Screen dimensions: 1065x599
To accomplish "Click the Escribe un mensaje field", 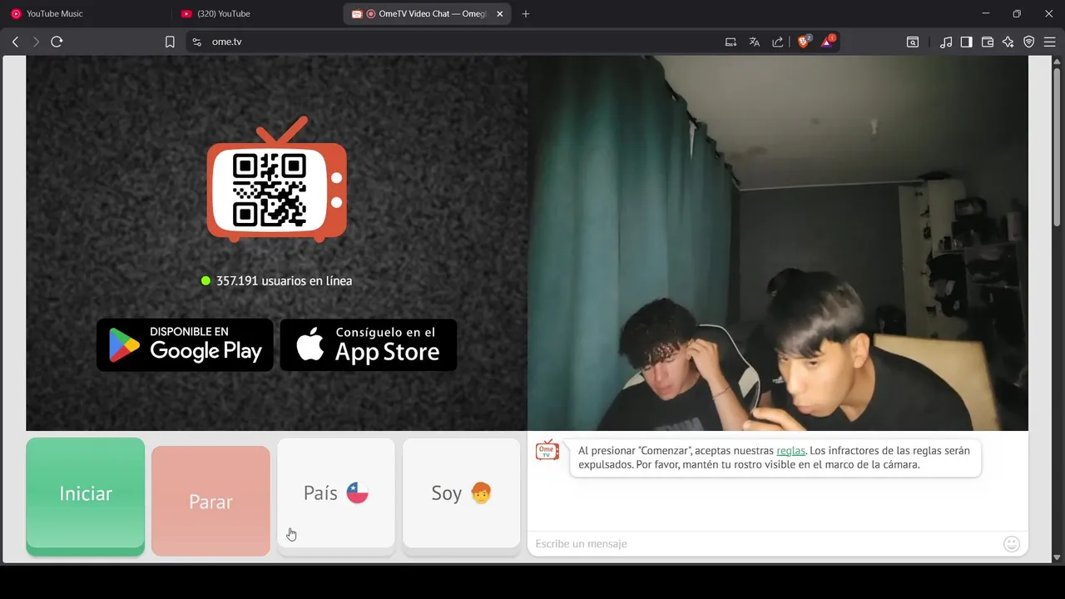I will (x=765, y=543).
